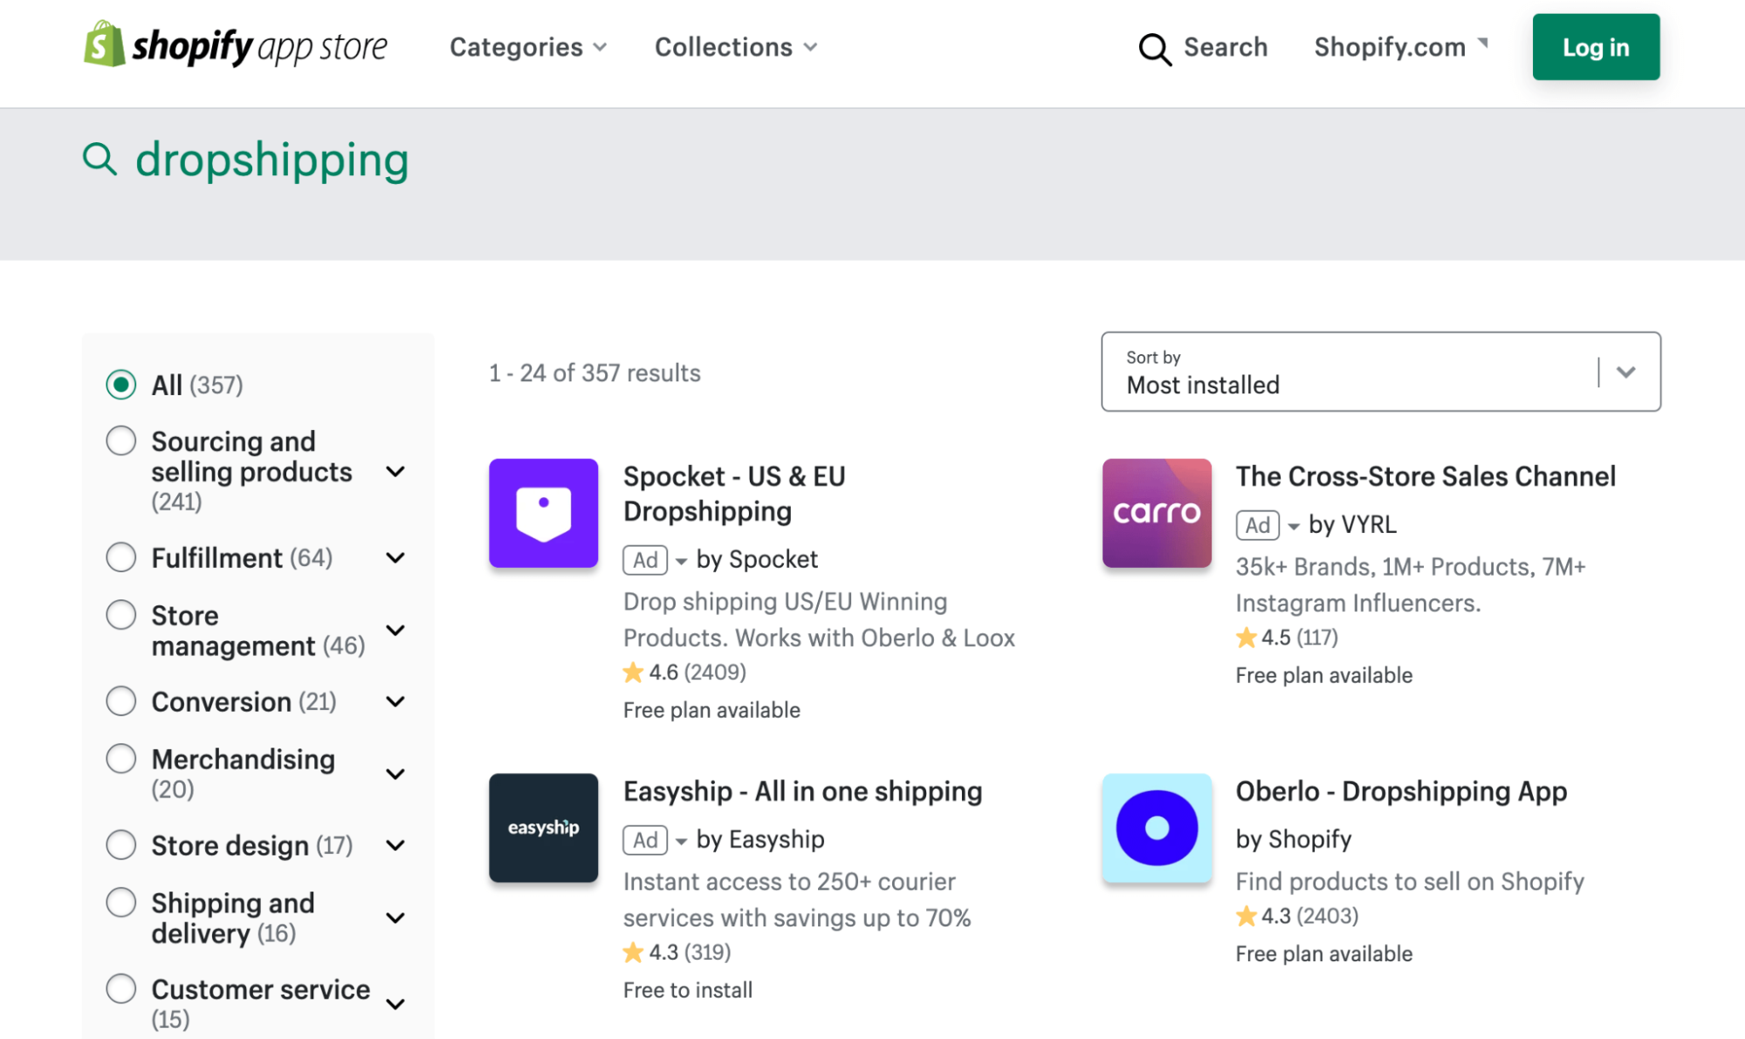1745x1039 pixels.
Task: Click the Ad badge next to Spocket
Action: 645,560
